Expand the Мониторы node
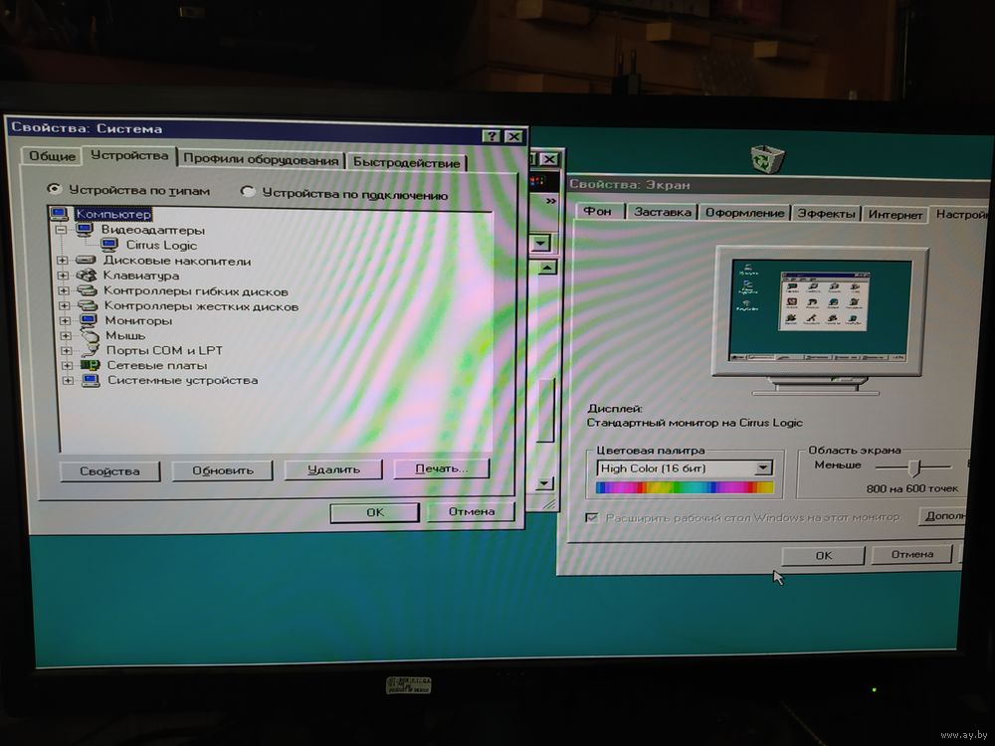 pyautogui.click(x=65, y=321)
